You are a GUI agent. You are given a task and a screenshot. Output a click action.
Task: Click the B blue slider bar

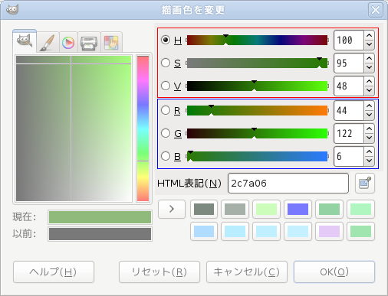tap(257, 156)
